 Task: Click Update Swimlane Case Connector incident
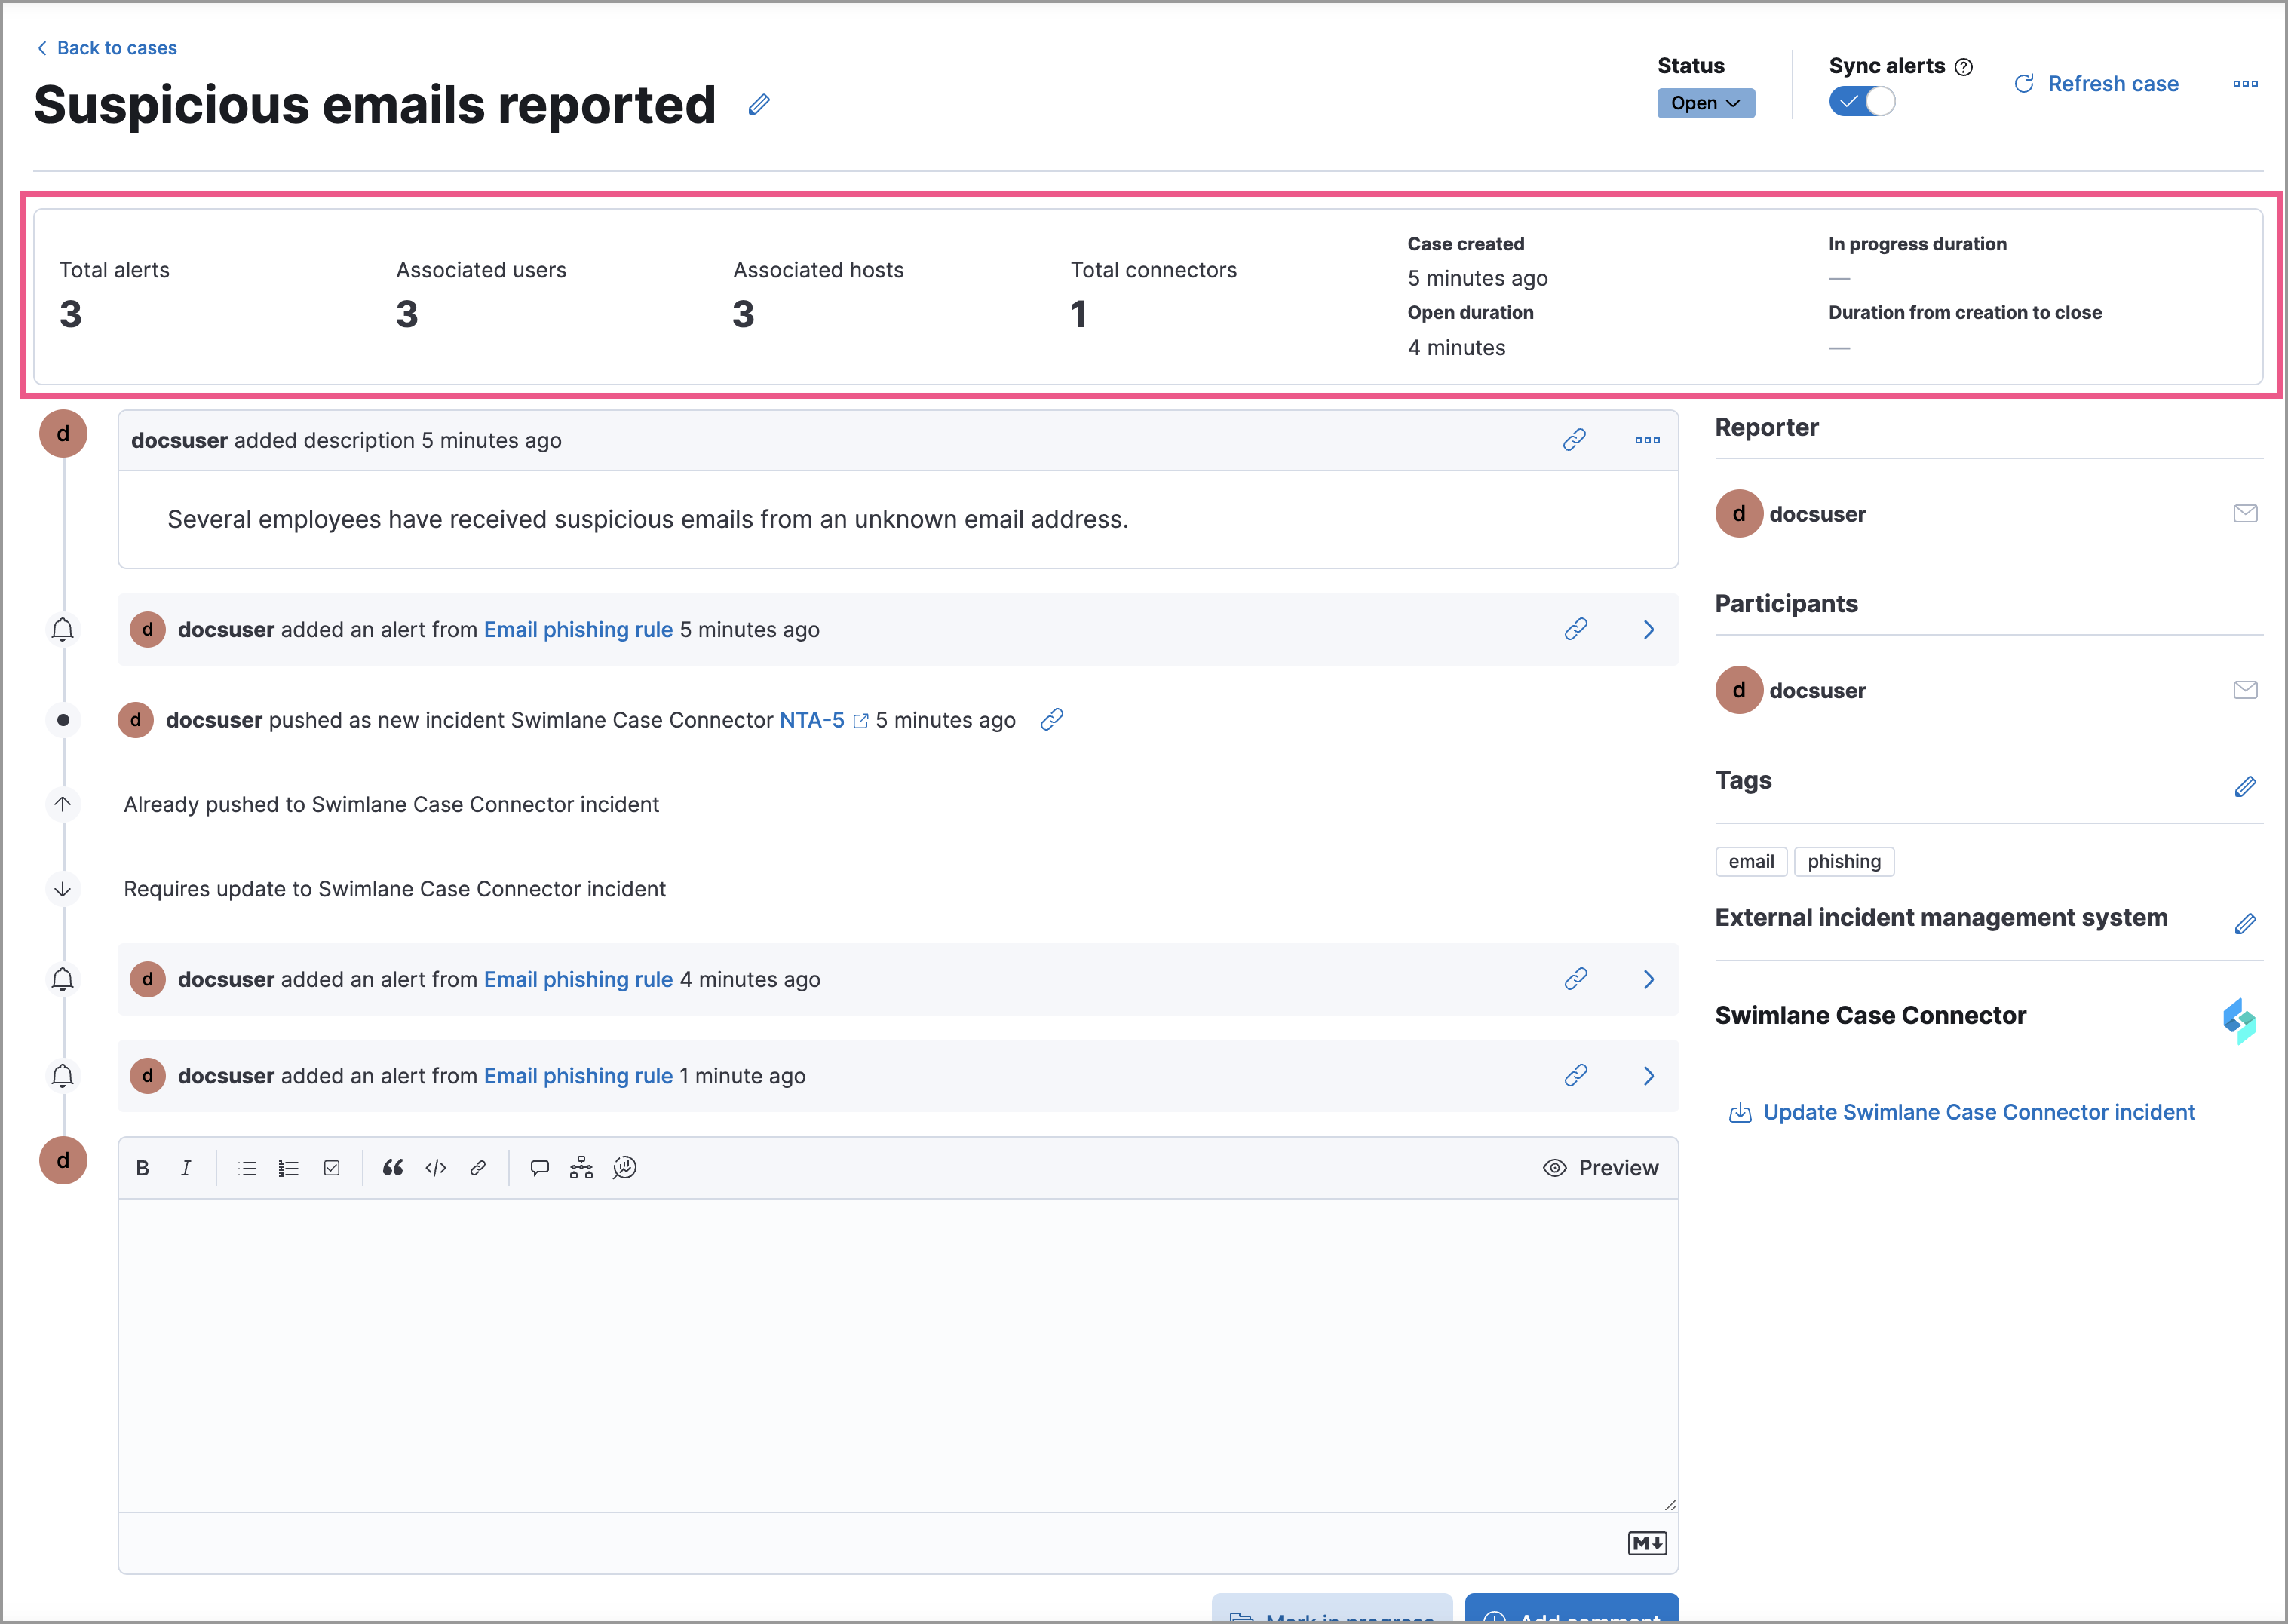pos(1977,1112)
